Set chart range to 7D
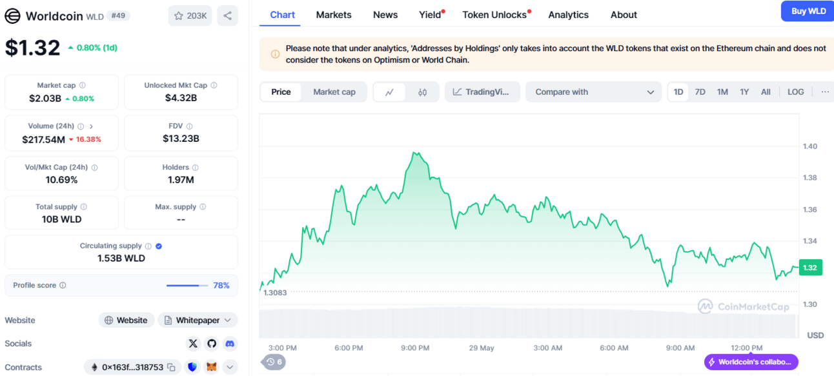Viewport: 834px width, 376px height. 700,92
